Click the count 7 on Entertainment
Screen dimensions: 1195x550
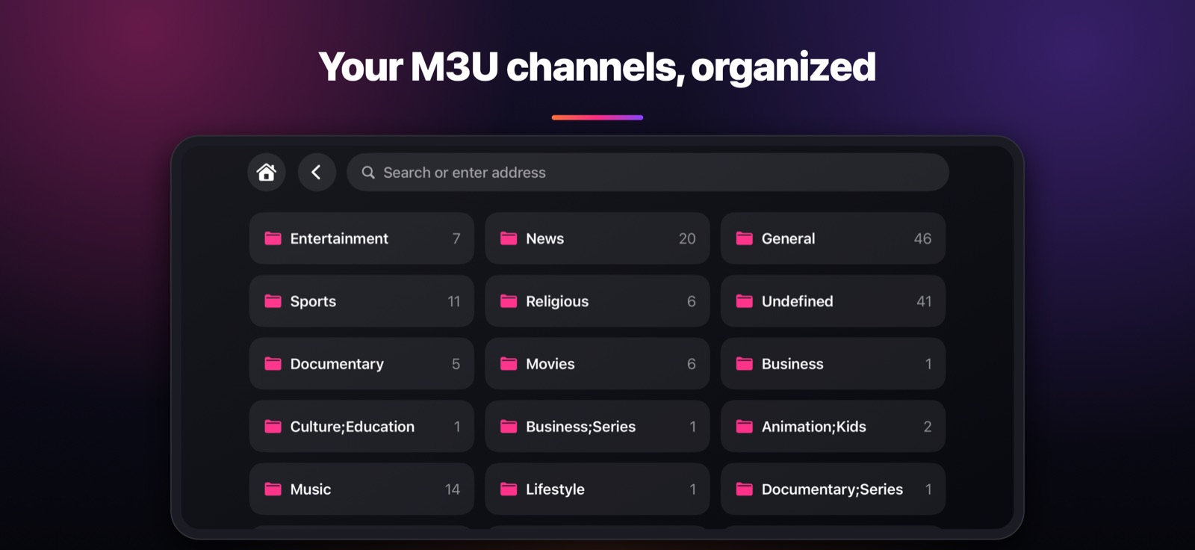456,238
